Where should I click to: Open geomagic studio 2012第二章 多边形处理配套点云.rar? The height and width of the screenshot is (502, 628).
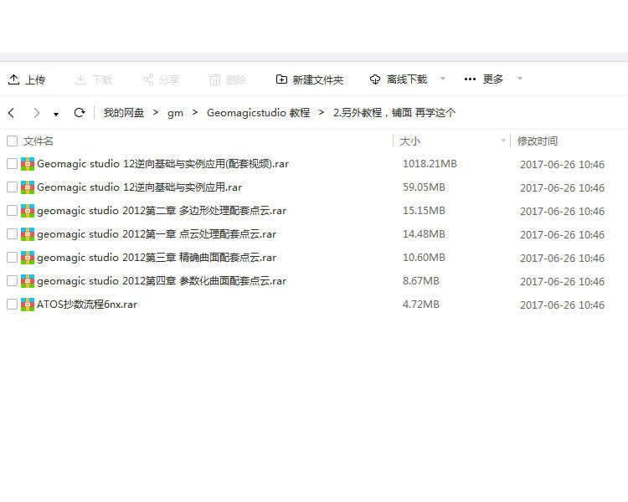tap(162, 211)
